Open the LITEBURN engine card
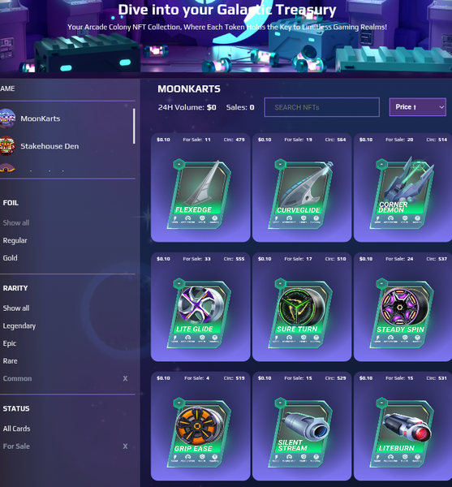The width and height of the screenshot is (452, 487). click(402, 433)
